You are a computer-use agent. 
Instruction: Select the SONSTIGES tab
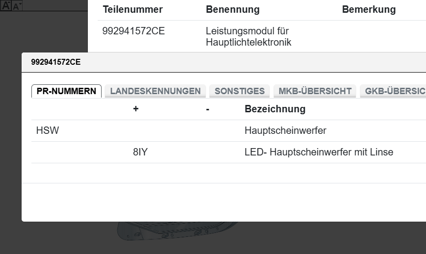click(x=240, y=91)
